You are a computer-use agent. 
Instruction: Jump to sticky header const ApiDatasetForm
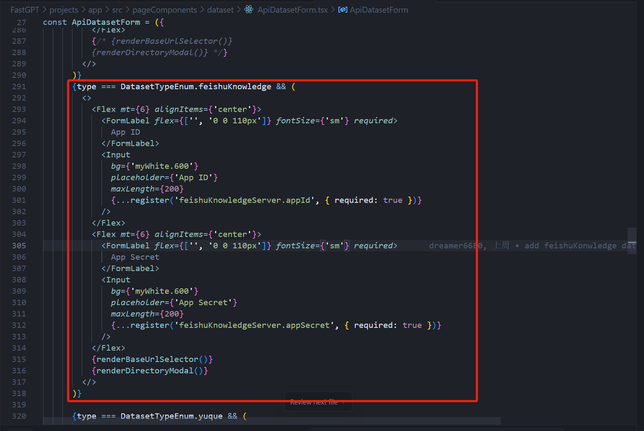105,22
